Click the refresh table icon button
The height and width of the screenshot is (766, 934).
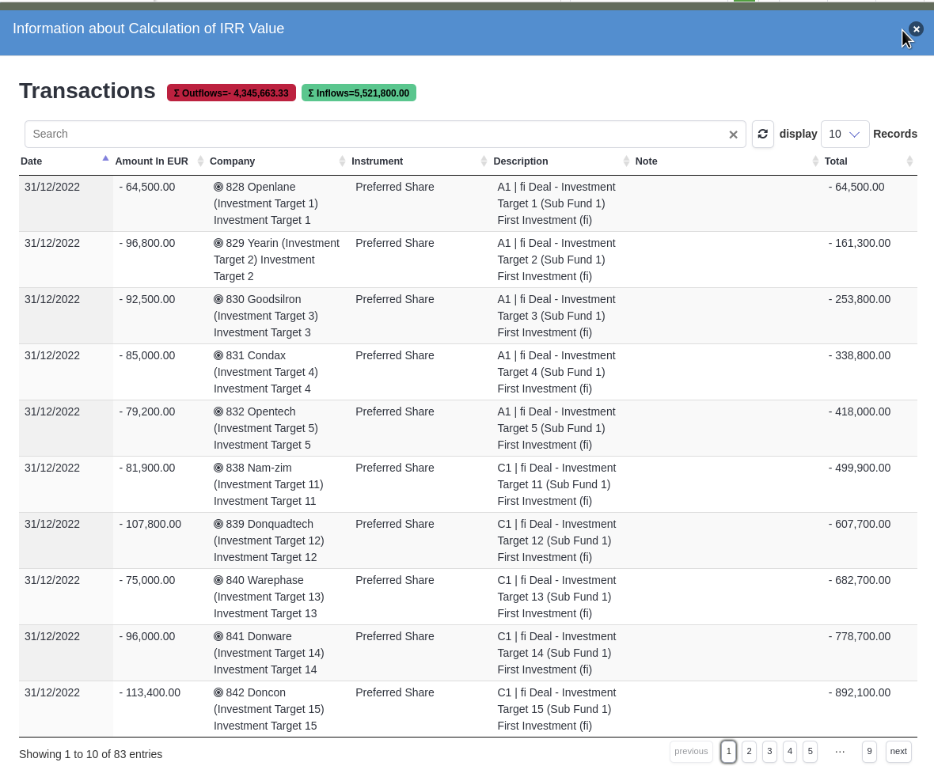click(762, 135)
